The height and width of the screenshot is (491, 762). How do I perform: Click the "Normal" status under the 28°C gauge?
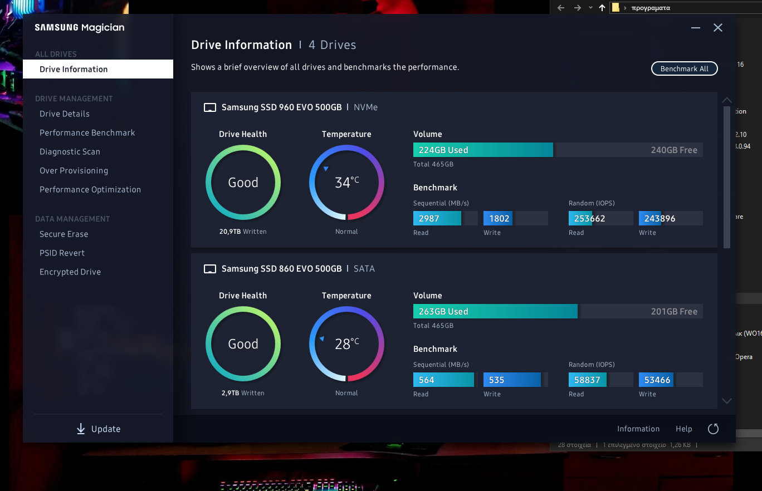tap(346, 393)
